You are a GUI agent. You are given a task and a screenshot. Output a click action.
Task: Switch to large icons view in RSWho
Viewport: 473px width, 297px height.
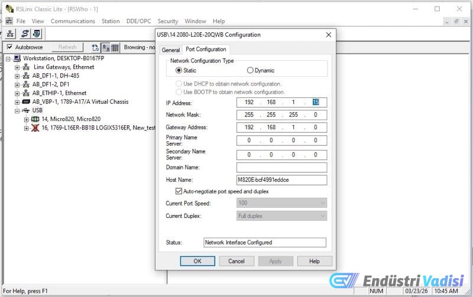point(106,48)
